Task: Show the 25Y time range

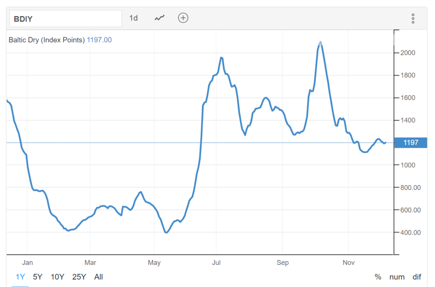Action: [x=79, y=277]
